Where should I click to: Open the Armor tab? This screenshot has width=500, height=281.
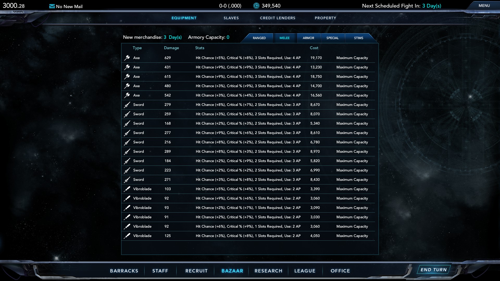click(308, 38)
